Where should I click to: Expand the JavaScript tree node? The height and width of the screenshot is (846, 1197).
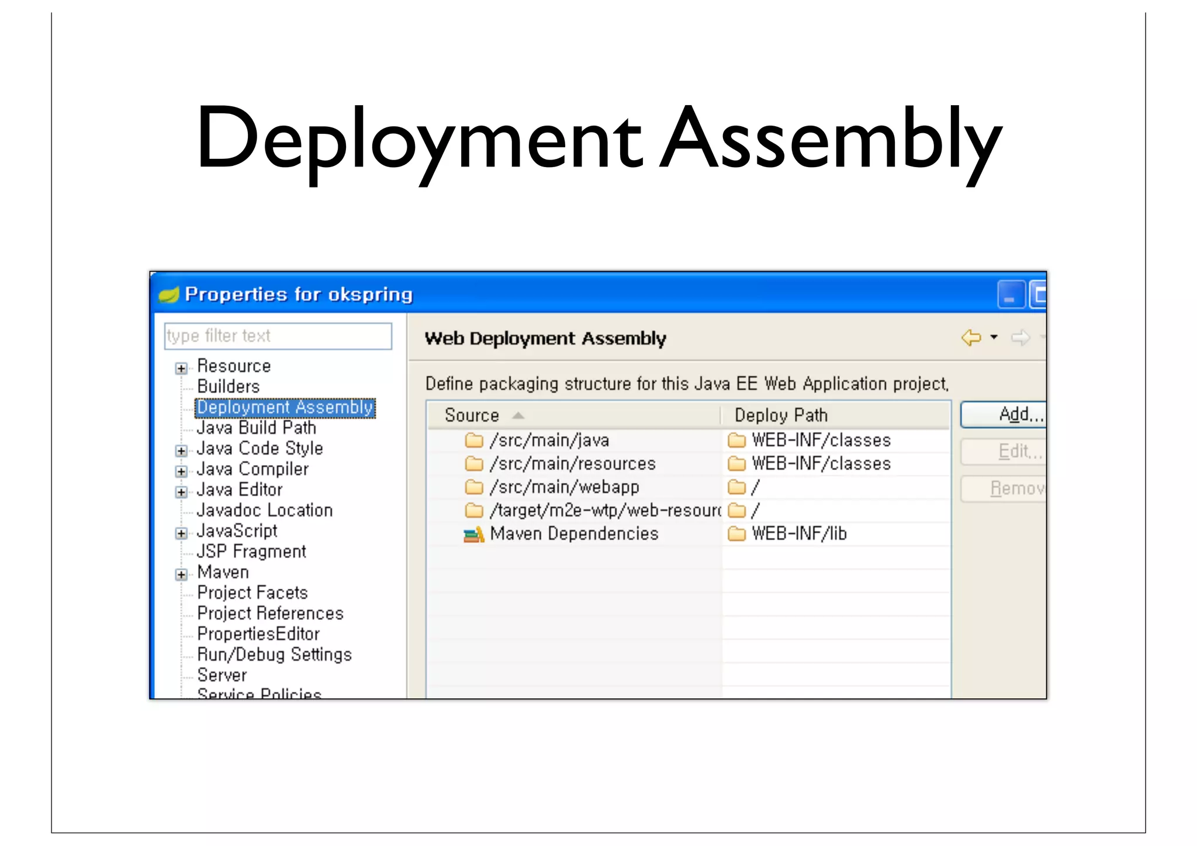181,533
